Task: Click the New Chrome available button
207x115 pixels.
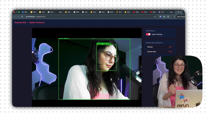Action: pyautogui.click(x=181, y=17)
